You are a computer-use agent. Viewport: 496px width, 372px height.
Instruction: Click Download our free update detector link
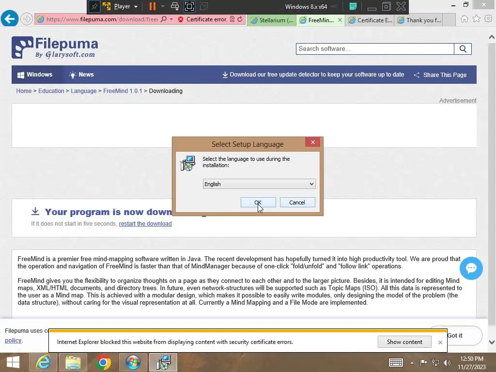[313, 75]
